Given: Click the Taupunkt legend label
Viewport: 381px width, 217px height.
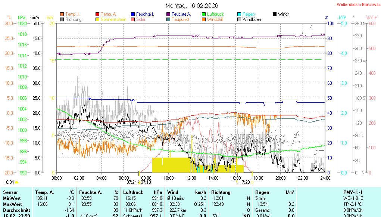Looking at the screenshot, I should coord(180,19).
